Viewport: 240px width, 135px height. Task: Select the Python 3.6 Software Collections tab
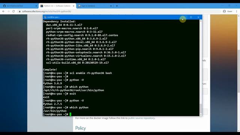point(57,6)
